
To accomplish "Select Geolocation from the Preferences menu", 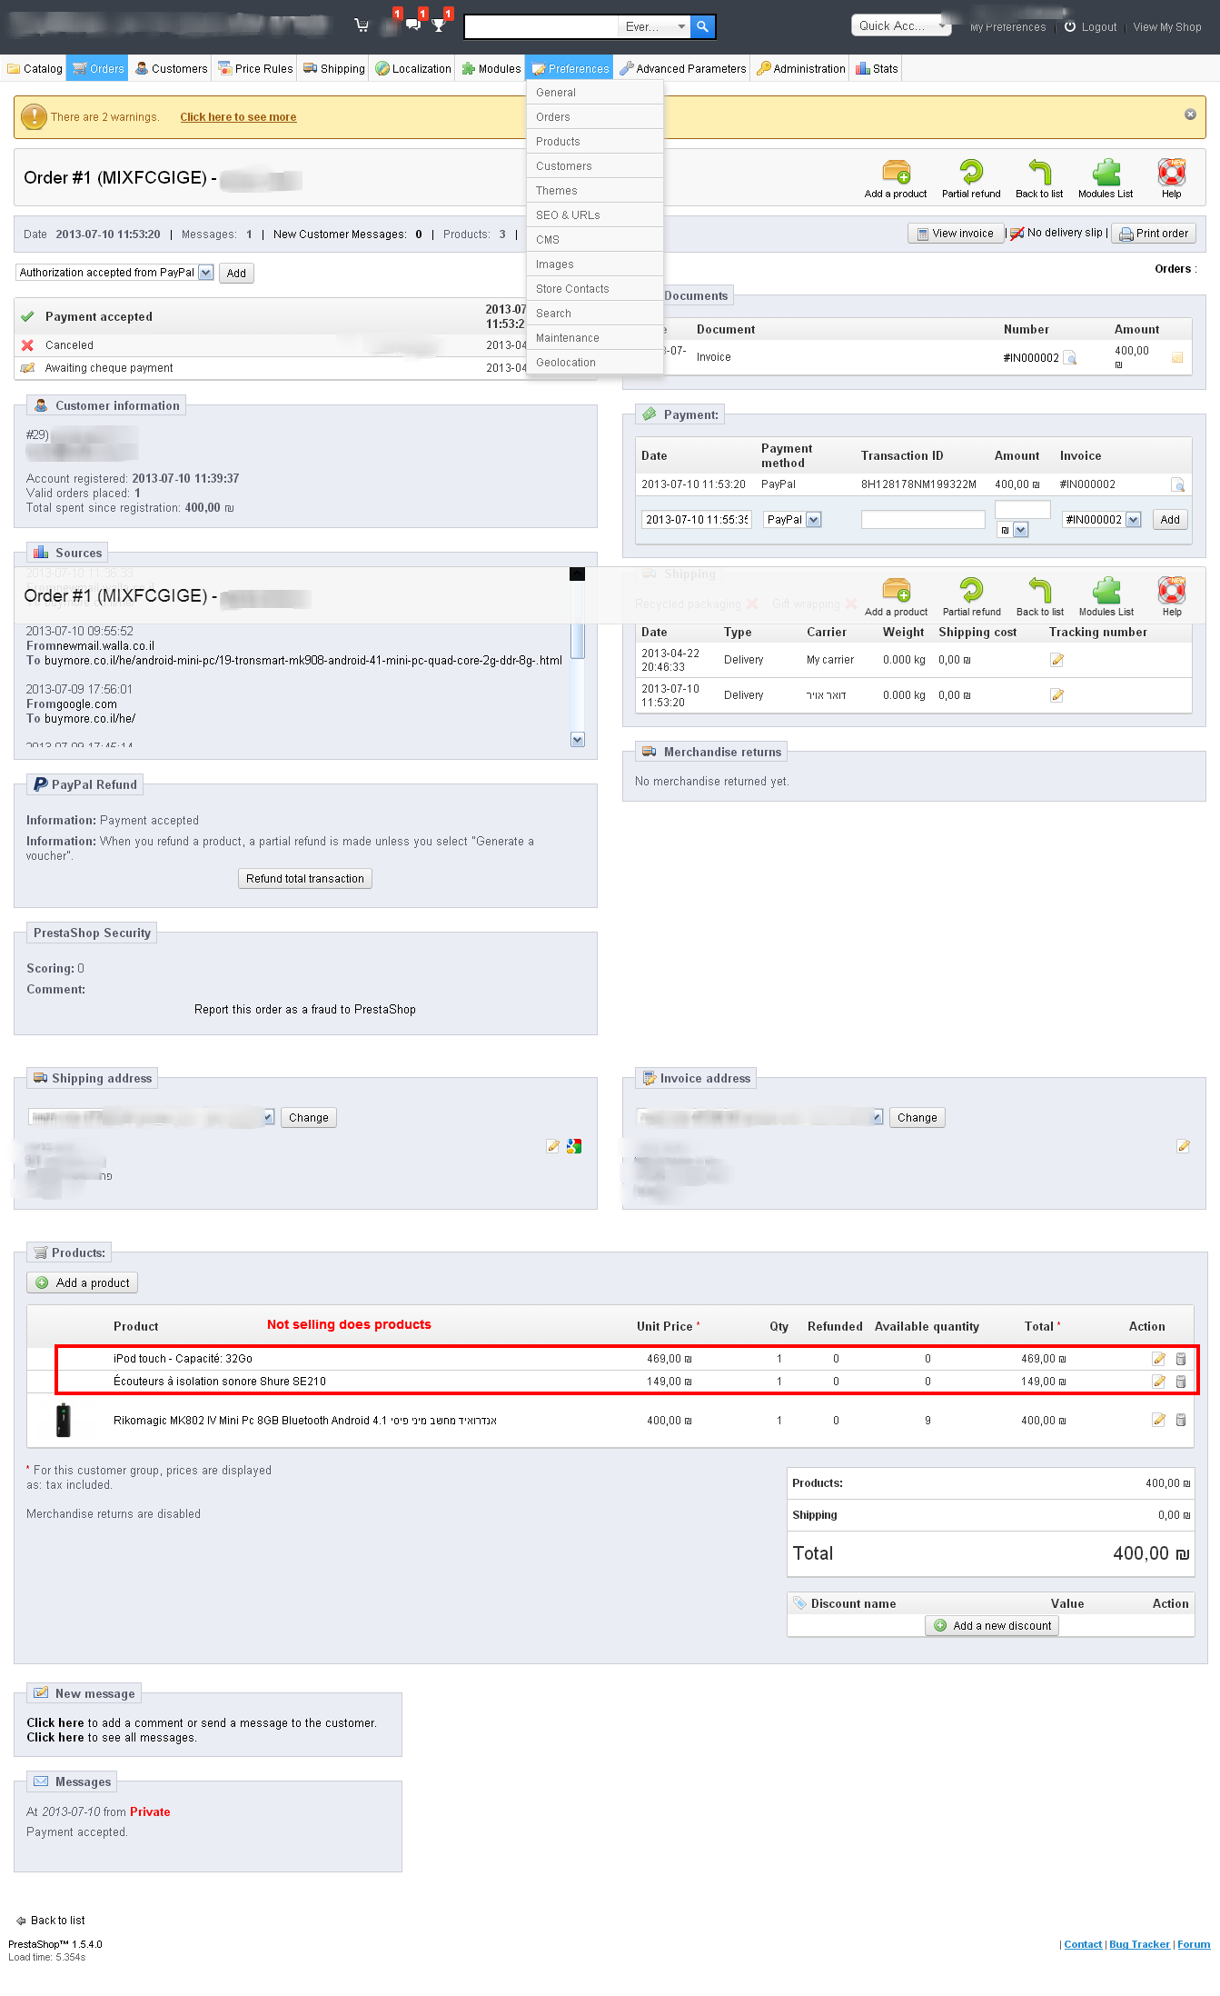I will point(595,363).
